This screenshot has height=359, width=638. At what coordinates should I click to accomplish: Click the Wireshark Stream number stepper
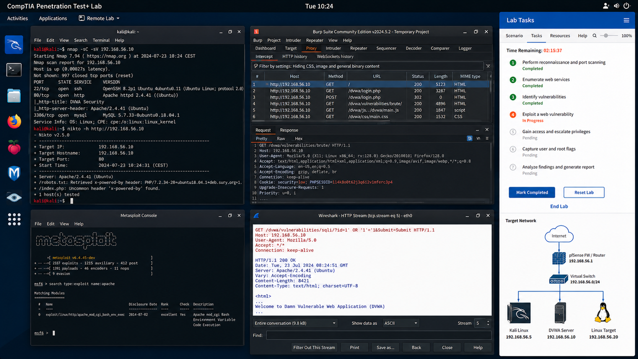[488, 323]
